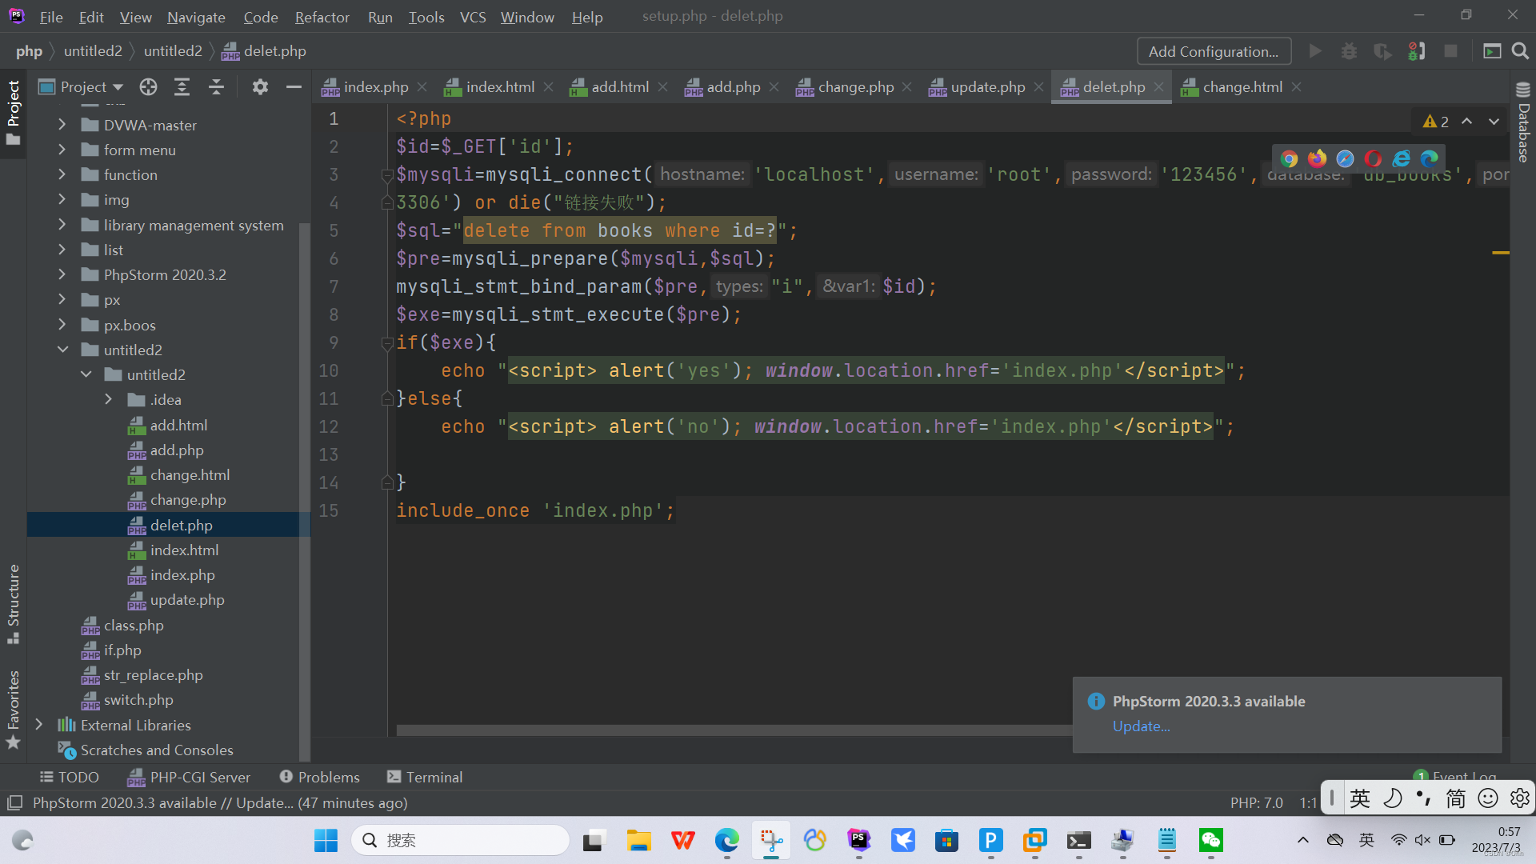Open in Firefox browser icon
Image resolution: width=1536 pixels, height=864 pixels.
(x=1317, y=158)
